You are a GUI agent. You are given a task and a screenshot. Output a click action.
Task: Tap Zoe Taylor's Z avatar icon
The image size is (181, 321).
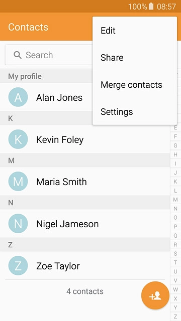click(x=18, y=266)
